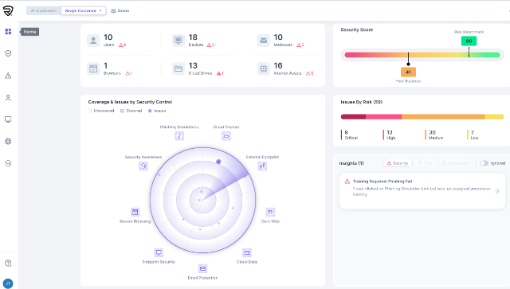510x289 pixels.
Task: Open the Training Required: Phishing Fail card
Action: pos(422,191)
